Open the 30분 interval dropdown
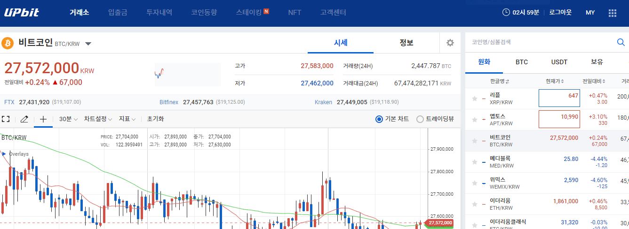 click(69, 119)
